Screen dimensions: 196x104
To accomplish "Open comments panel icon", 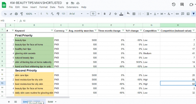I will pos(182,5).
